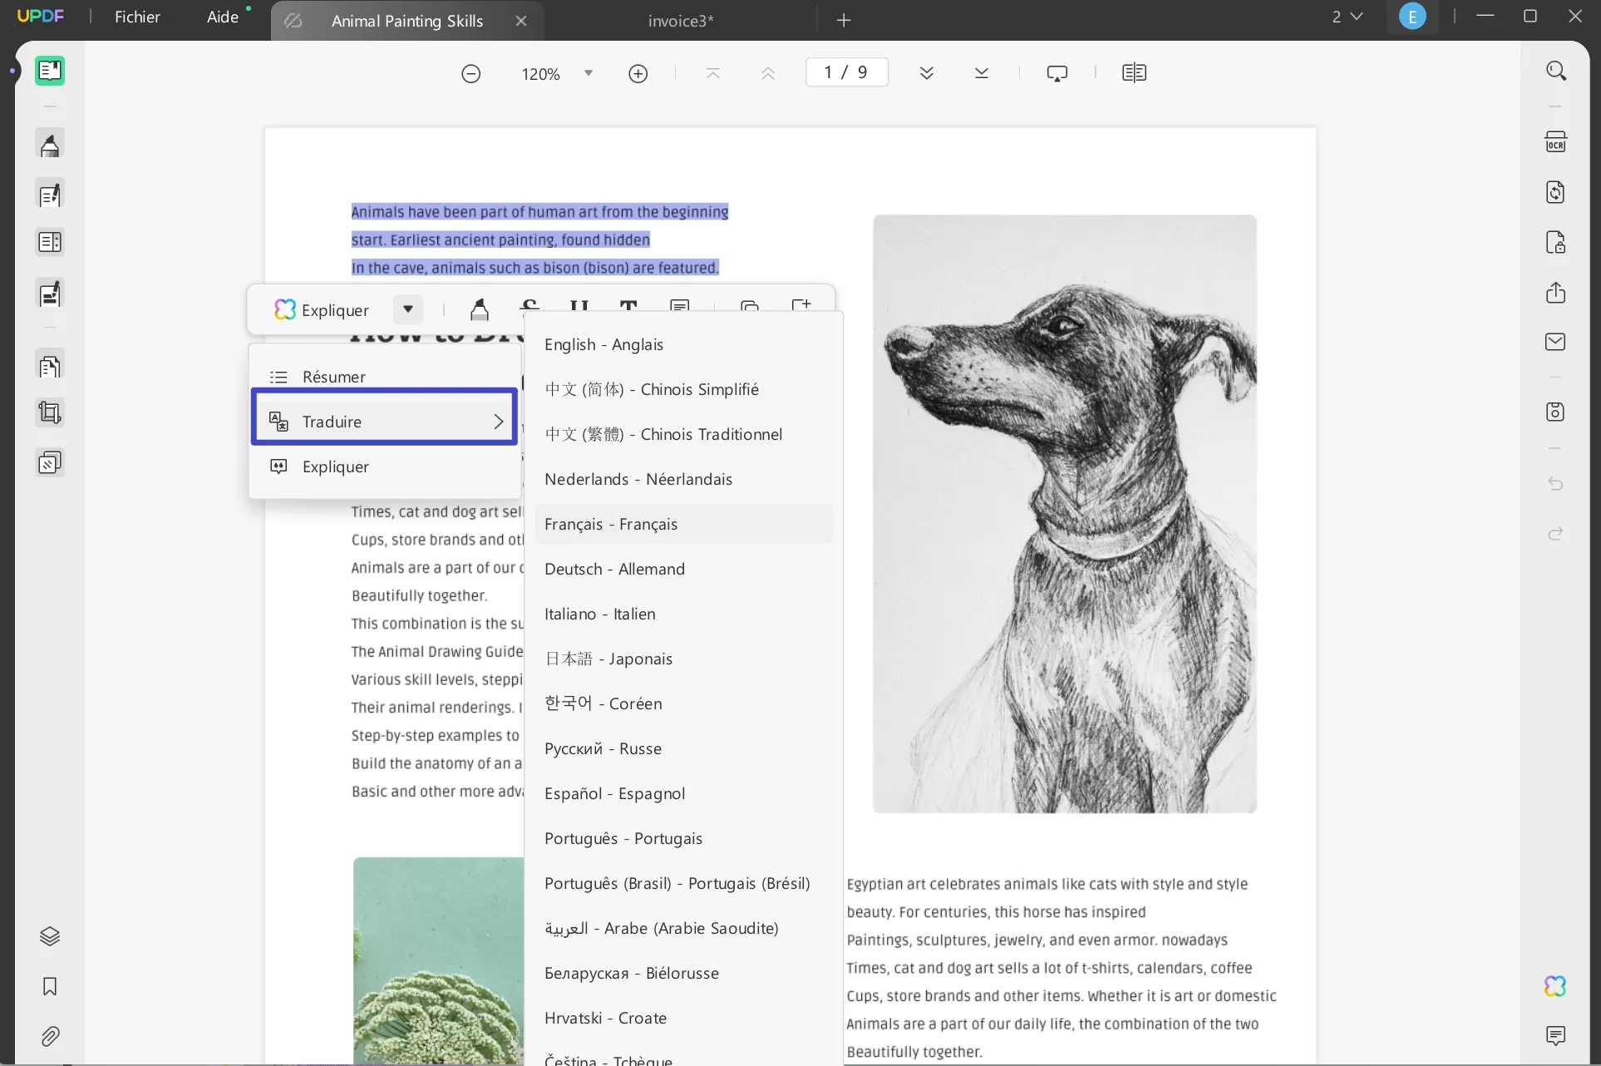Viewport: 1601px width, 1066px height.
Task: Click the Expliquer AI button in floating toolbar
Action: pos(322,309)
